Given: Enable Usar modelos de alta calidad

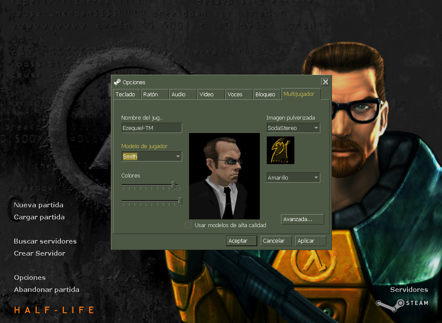Looking at the screenshot, I should [188, 225].
